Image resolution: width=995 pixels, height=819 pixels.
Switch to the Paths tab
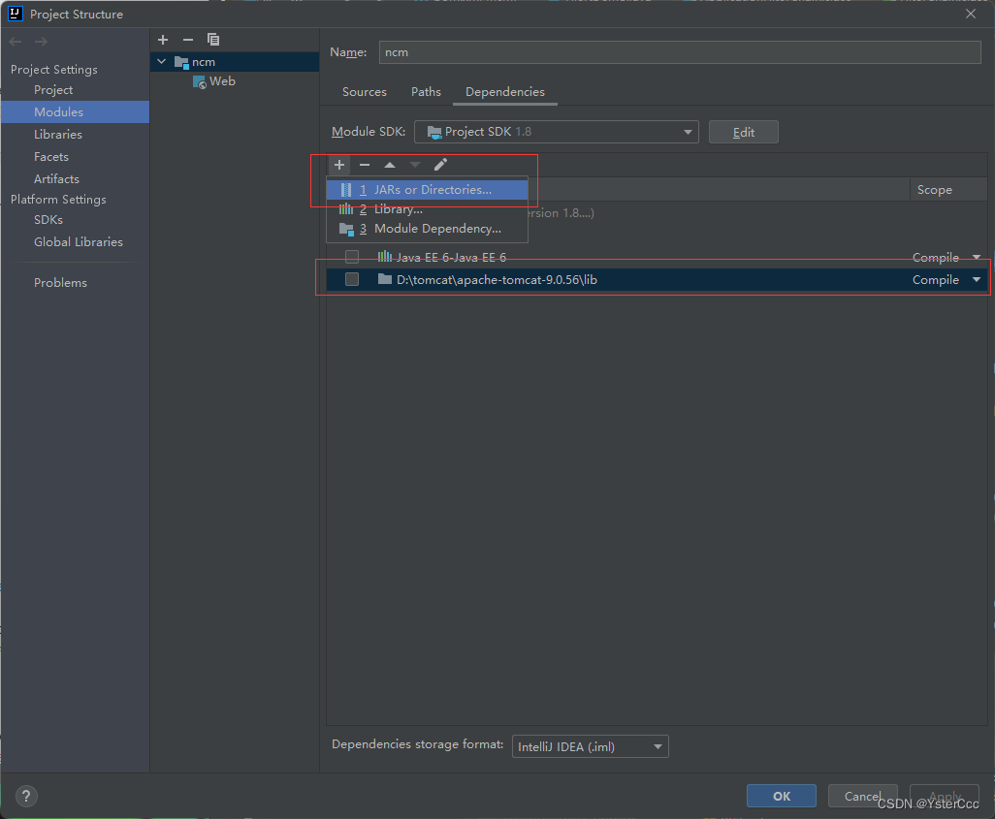426,92
